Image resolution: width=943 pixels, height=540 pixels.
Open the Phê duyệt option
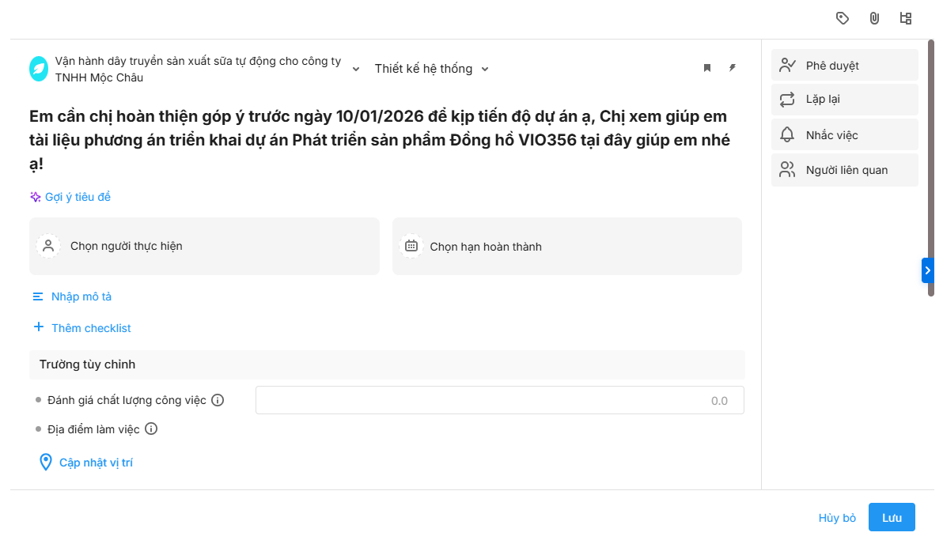[x=844, y=66]
